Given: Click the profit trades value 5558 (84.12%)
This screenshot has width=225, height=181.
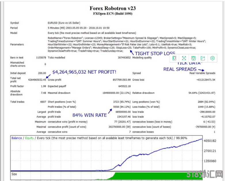Looking at the screenshot, I should point(122,107).
